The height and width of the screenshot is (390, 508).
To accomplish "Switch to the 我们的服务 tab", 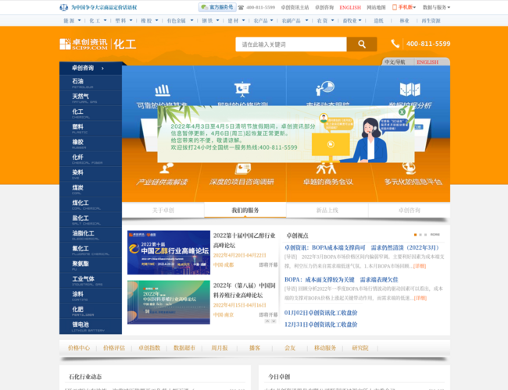I will 245,210.
